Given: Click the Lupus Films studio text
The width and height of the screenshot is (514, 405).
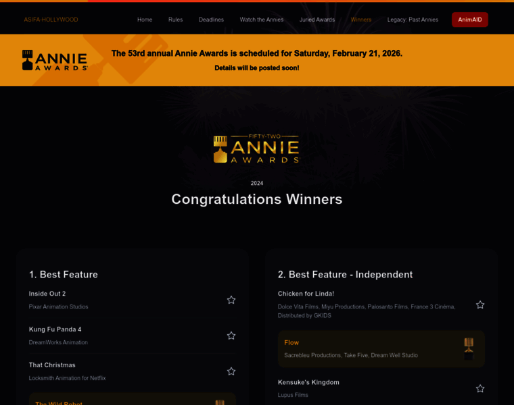Looking at the screenshot, I should 293,395.
